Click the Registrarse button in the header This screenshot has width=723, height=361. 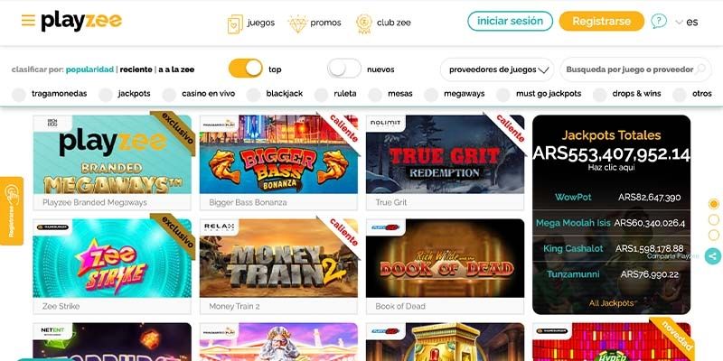601,21
